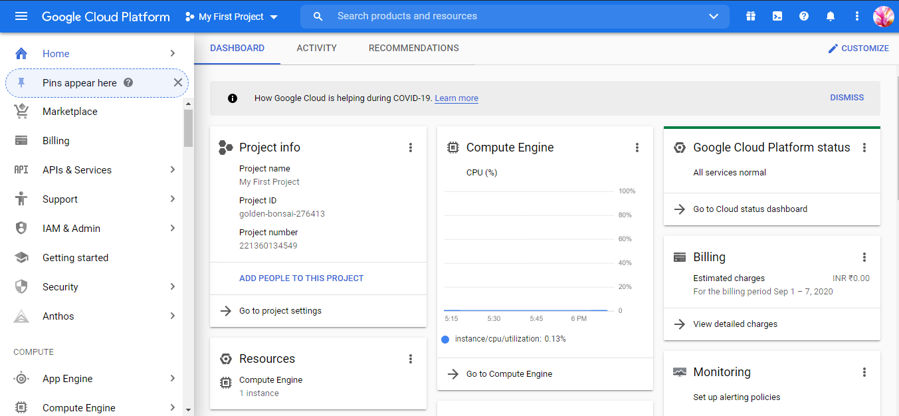Follow the Learn more link
Screen dimensions: 899x416
click(x=456, y=98)
